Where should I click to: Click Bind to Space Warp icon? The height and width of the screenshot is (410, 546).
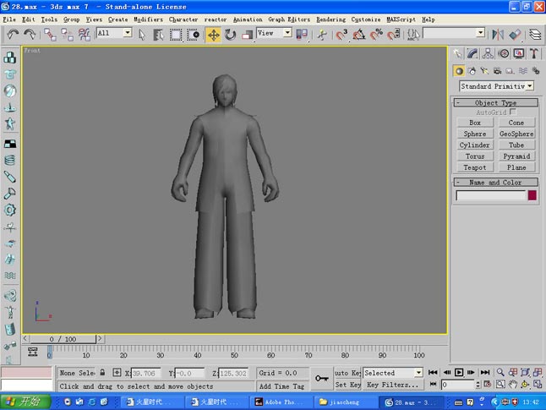[84, 35]
